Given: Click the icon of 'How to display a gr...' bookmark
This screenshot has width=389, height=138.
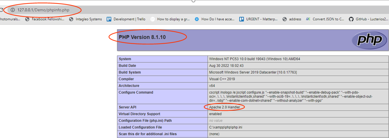Looking at the screenshot, I should 153,19.
